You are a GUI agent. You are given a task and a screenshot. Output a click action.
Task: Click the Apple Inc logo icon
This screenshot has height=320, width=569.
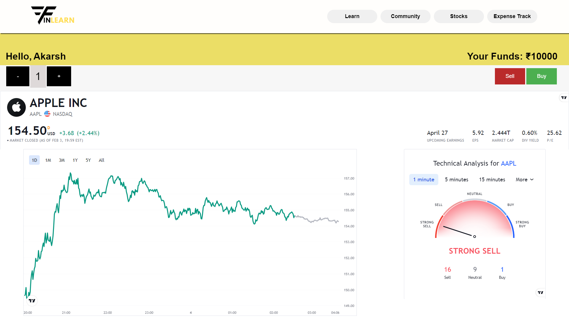click(16, 107)
